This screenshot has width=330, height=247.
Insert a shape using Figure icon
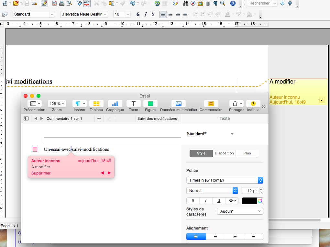(150, 104)
